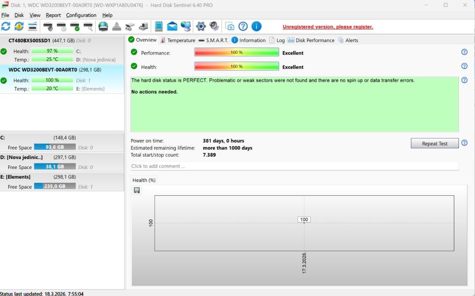Open the View menu

tap(35, 15)
